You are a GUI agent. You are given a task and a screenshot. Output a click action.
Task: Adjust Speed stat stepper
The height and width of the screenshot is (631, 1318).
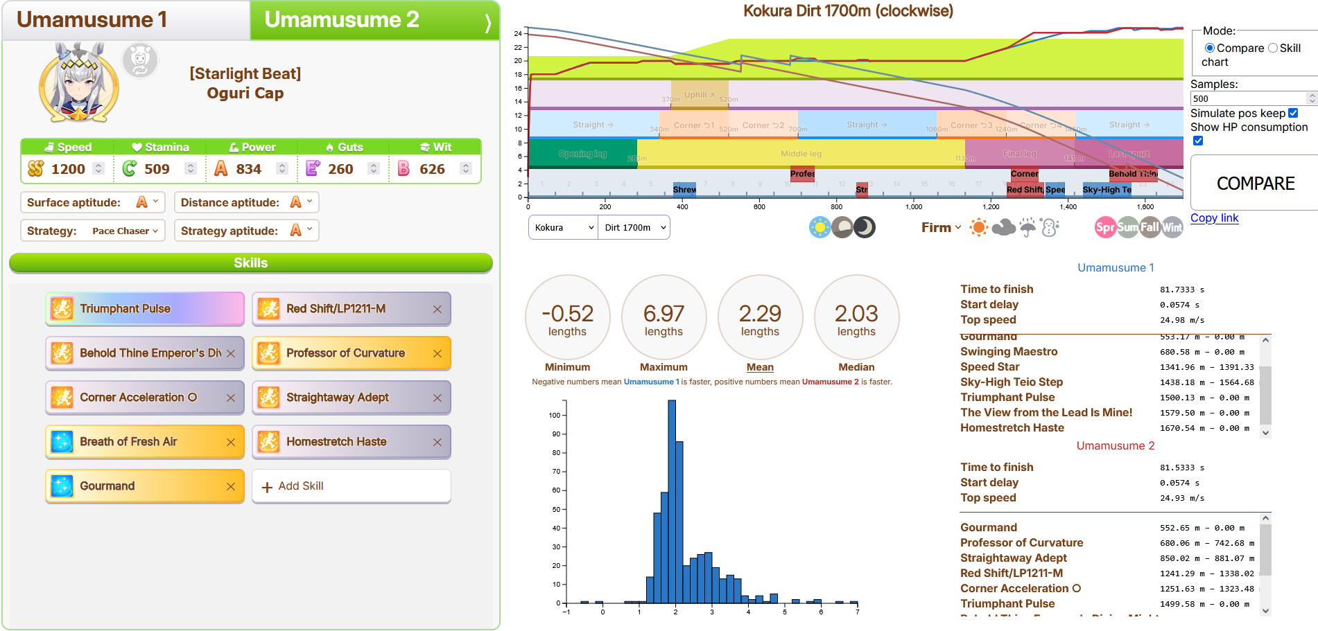pyautogui.click(x=98, y=168)
